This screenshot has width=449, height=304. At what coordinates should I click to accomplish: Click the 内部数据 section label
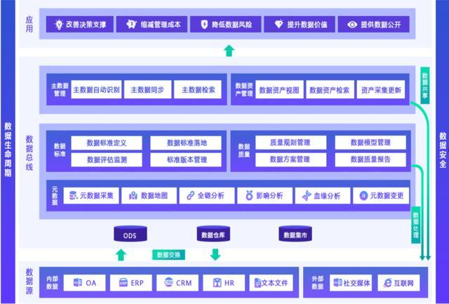pos(52,283)
